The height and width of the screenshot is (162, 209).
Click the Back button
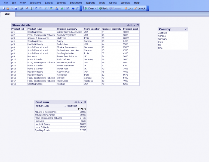[103, 8]
